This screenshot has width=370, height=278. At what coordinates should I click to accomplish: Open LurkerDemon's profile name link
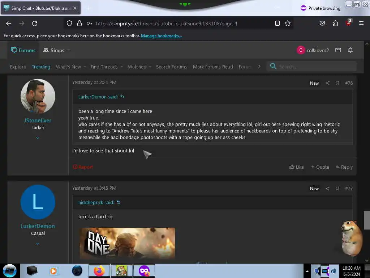(x=38, y=226)
